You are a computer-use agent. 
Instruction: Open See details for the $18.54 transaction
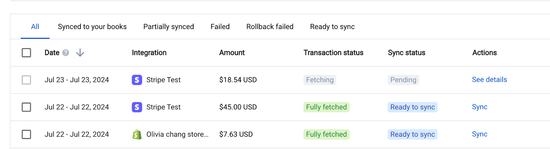point(489,80)
